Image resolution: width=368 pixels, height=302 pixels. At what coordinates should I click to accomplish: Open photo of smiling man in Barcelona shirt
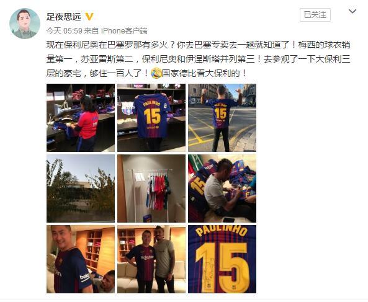click(81, 259)
